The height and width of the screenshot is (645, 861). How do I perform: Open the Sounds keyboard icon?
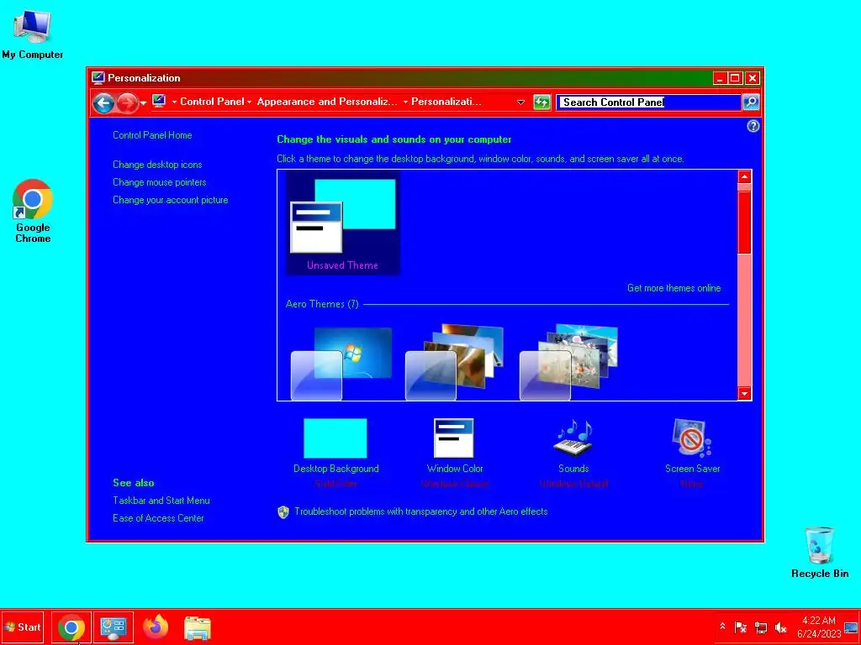(573, 437)
